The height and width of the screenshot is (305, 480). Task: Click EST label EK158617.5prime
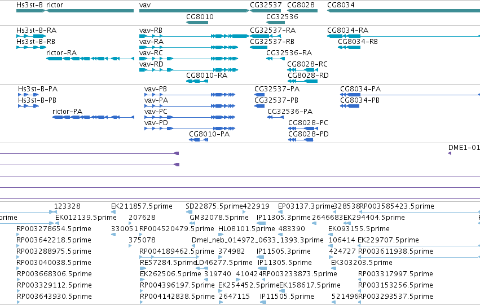[310, 285]
